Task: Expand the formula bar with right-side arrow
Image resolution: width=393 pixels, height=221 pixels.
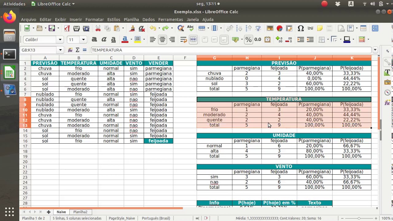Action: pyautogui.click(x=375, y=50)
